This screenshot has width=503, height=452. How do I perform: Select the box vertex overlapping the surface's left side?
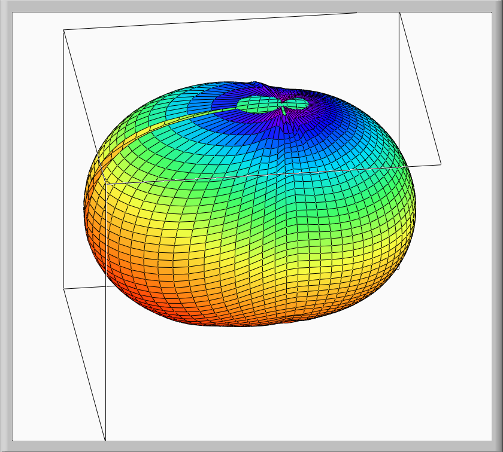(x=105, y=181)
